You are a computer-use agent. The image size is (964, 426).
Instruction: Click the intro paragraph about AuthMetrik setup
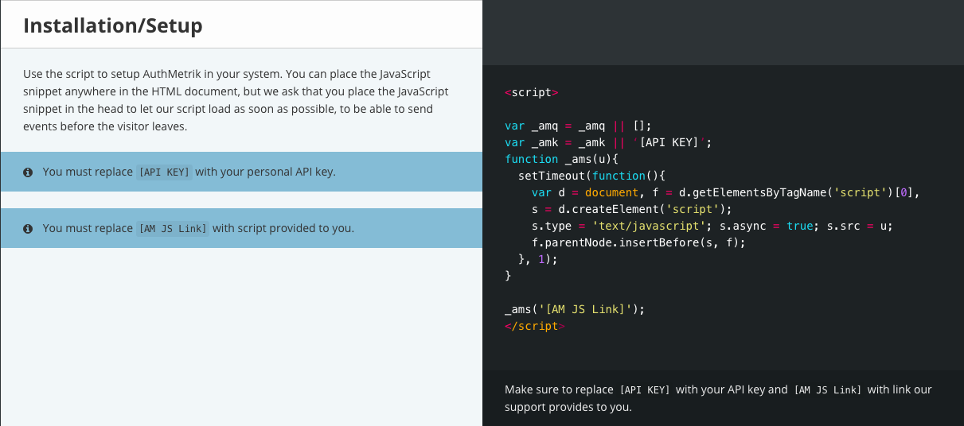click(x=236, y=100)
